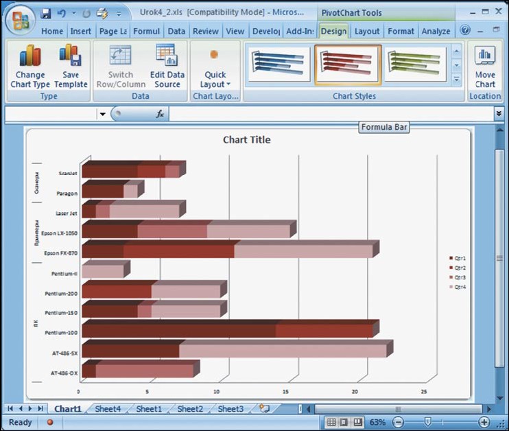
Task: Insert a new worksheet tab icon
Action: coord(264,408)
